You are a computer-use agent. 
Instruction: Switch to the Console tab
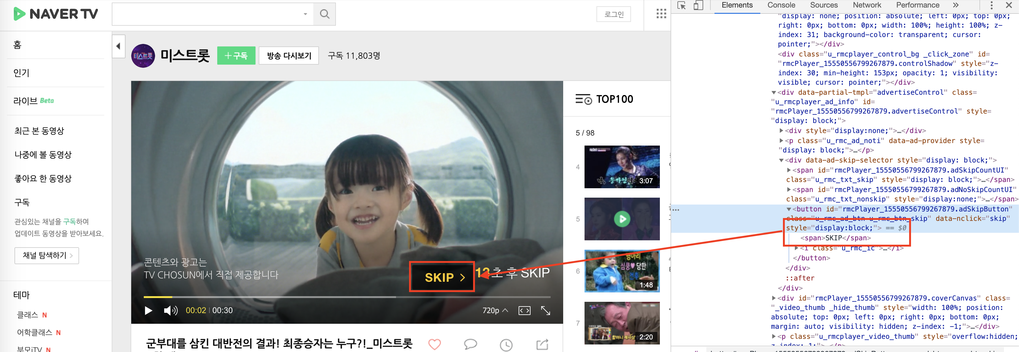coord(781,5)
